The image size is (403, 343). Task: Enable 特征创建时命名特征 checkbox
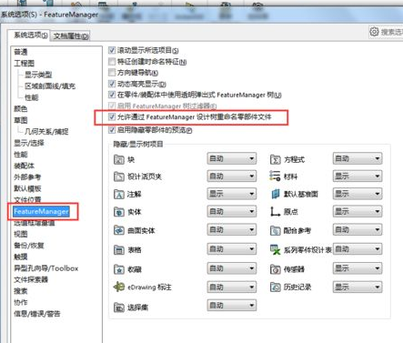coord(112,62)
